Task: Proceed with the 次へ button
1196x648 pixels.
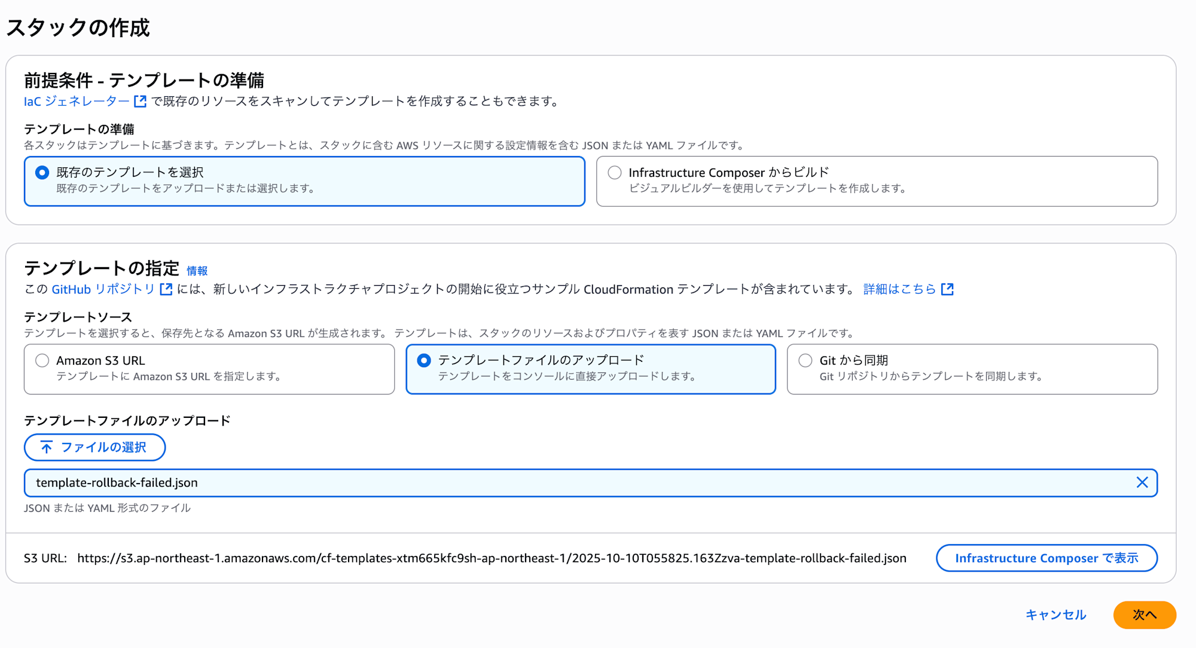Action: pyautogui.click(x=1144, y=615)
